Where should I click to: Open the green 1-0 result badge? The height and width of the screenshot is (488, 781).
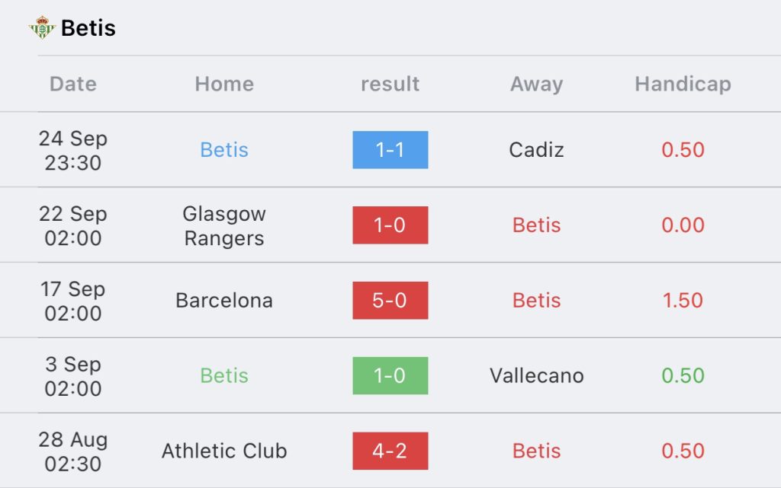(x=390, y=375)
